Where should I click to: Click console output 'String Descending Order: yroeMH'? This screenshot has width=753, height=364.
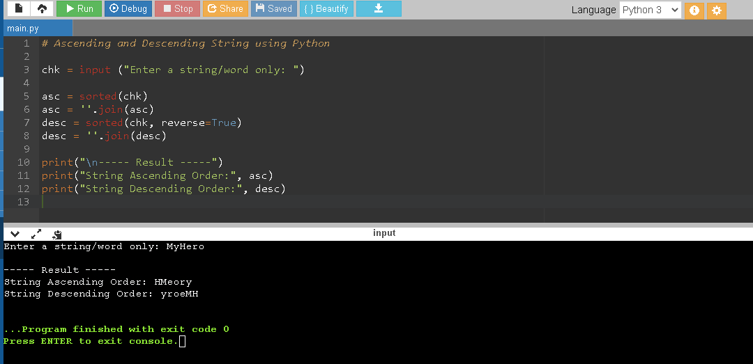click(x=101, y=294)
